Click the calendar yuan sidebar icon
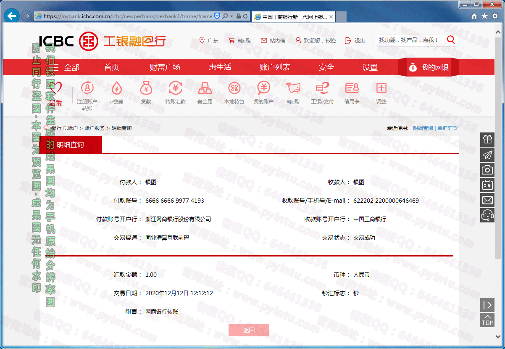The width and height of the screenshot is (505, 349). (x=487, y=185)
